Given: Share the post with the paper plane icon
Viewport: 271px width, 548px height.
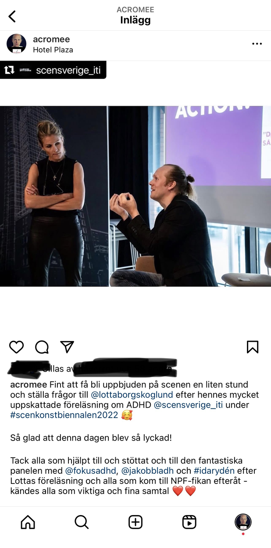Looking at the screenshot, I should point(67,347).
